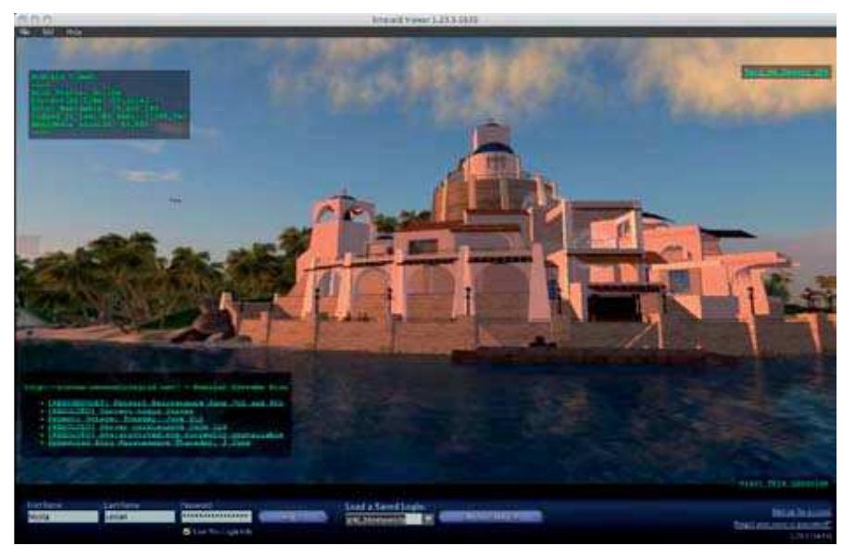Click the green link in top-right corner
Screen dimensions: 842x546
coord(785,72)
